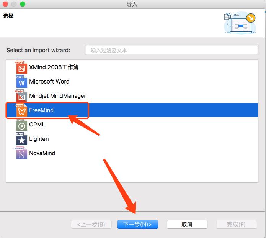
Task: Click the green zoom window button
Action: 22,4
